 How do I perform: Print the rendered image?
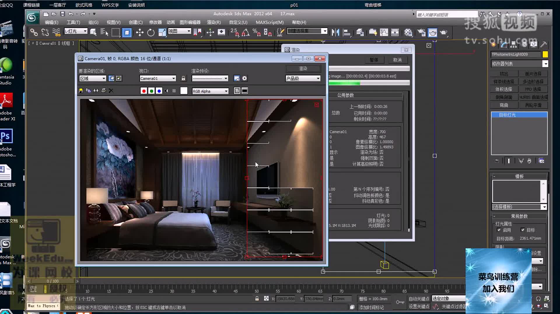coord(104,90)
